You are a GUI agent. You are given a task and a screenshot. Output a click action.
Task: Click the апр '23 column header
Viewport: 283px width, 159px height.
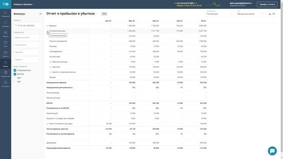point(180,21)
